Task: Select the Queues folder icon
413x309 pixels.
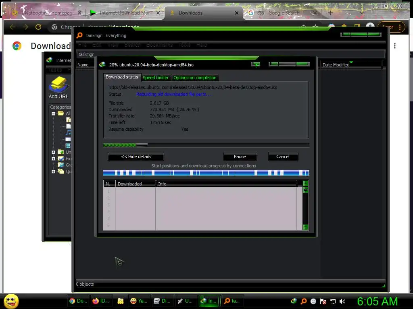Action: [61, 171]
